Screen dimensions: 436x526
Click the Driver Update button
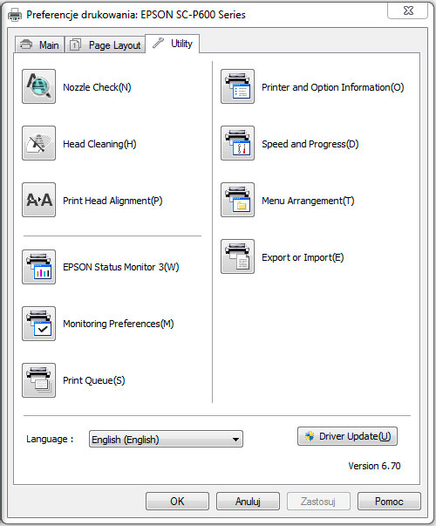347,436
